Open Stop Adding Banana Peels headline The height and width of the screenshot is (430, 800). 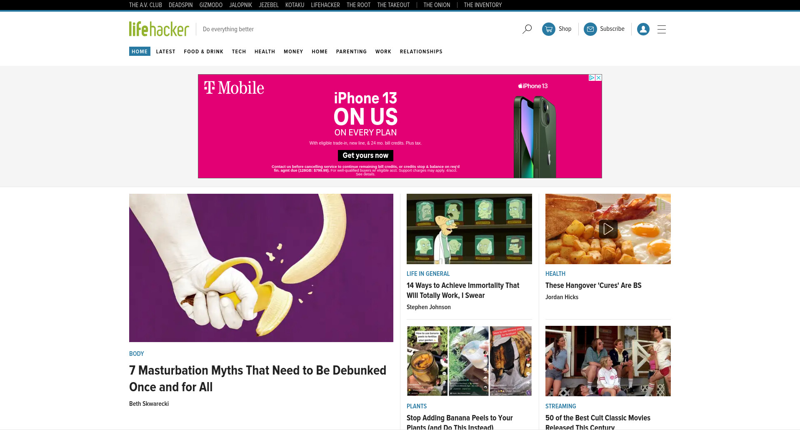(x=460, y=422)
